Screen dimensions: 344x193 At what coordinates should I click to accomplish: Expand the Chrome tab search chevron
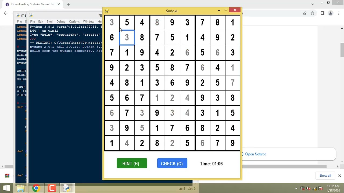tap(313, 4)
